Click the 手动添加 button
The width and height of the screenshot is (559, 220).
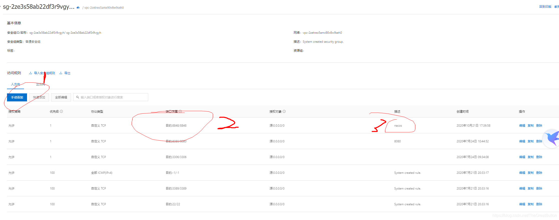point(17,97)
